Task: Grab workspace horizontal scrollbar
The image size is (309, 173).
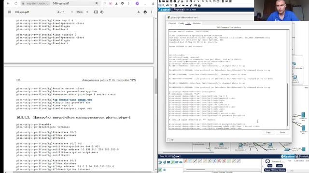Action: pyautogui.click(x=188, y=152)
